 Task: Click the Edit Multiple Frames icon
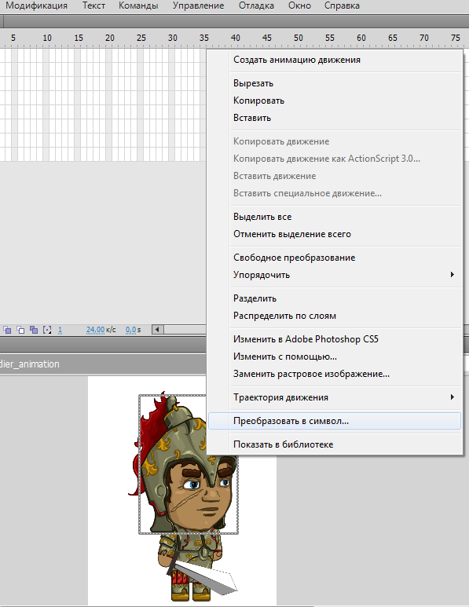click(x=34, y=330)
